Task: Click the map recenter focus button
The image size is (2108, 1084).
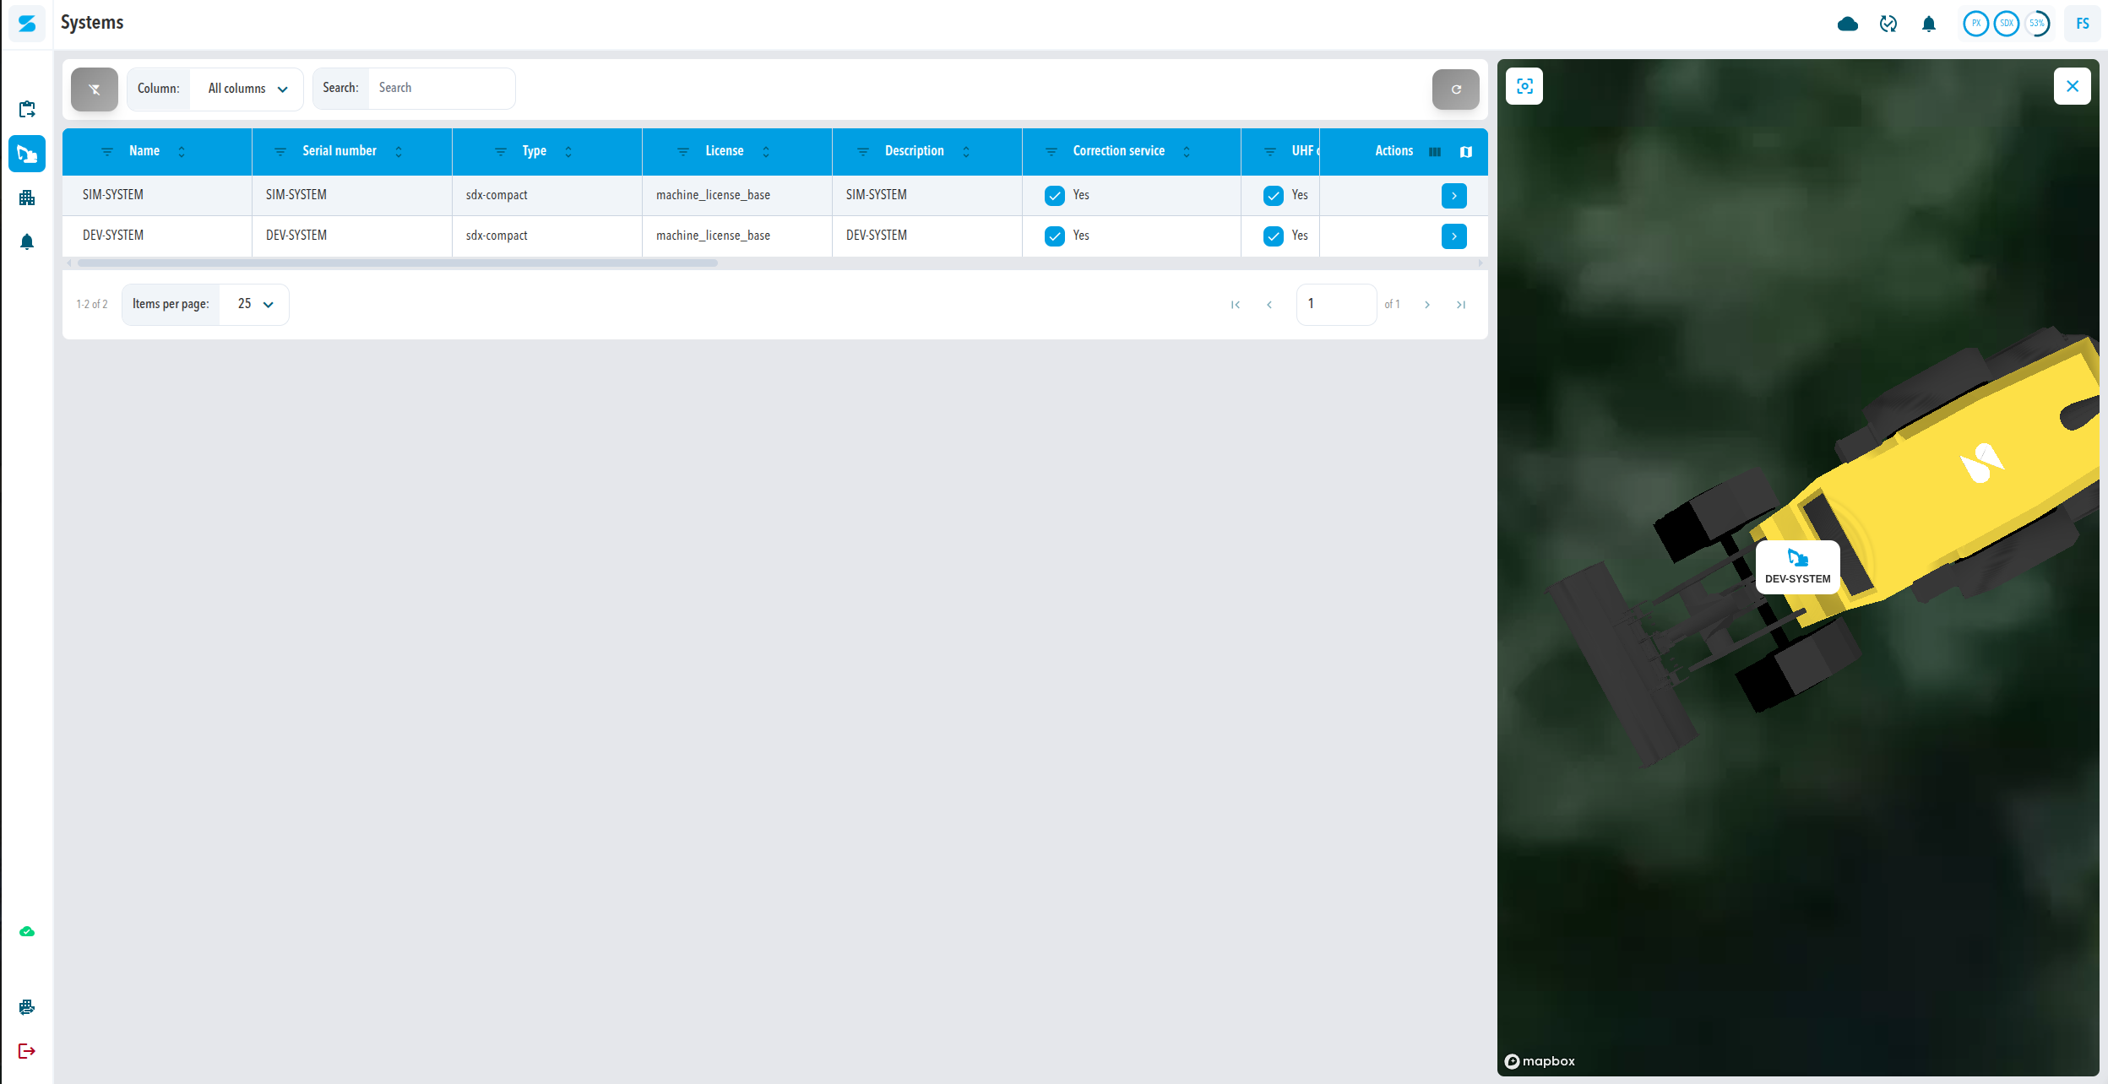Action: (1524, 86)
